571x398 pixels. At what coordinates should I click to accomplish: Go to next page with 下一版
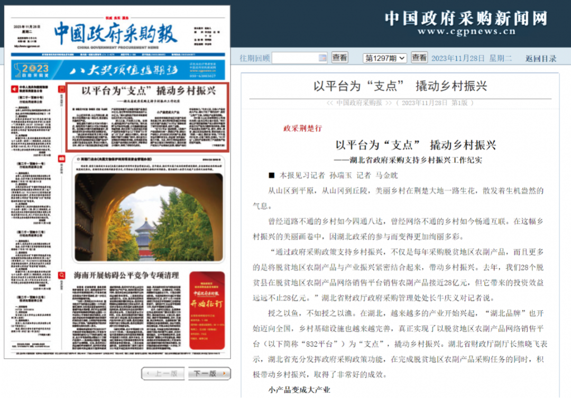[x=209, y=374]
